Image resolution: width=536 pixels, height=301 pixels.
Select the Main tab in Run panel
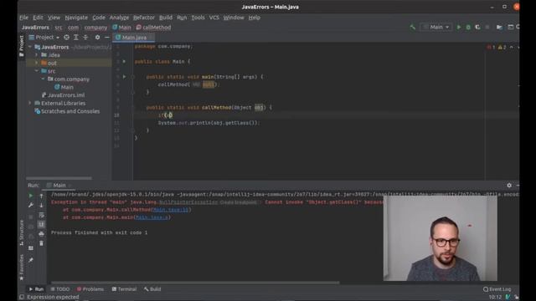point(59,186)
